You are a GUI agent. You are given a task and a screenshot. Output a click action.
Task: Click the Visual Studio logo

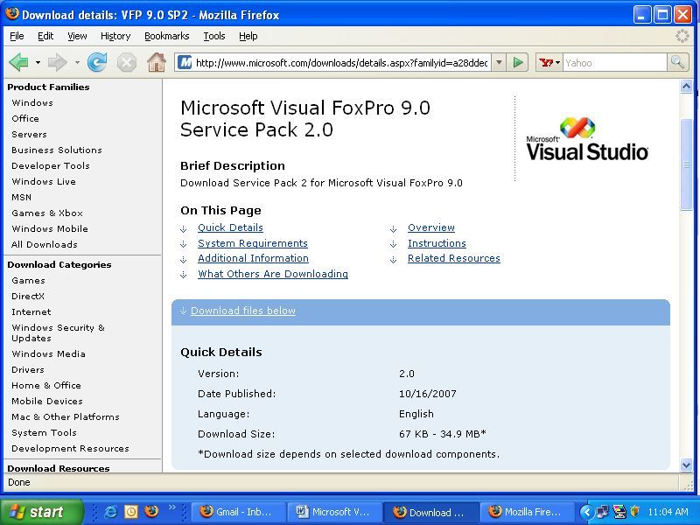pyautogui.click(x=587, y=140)
